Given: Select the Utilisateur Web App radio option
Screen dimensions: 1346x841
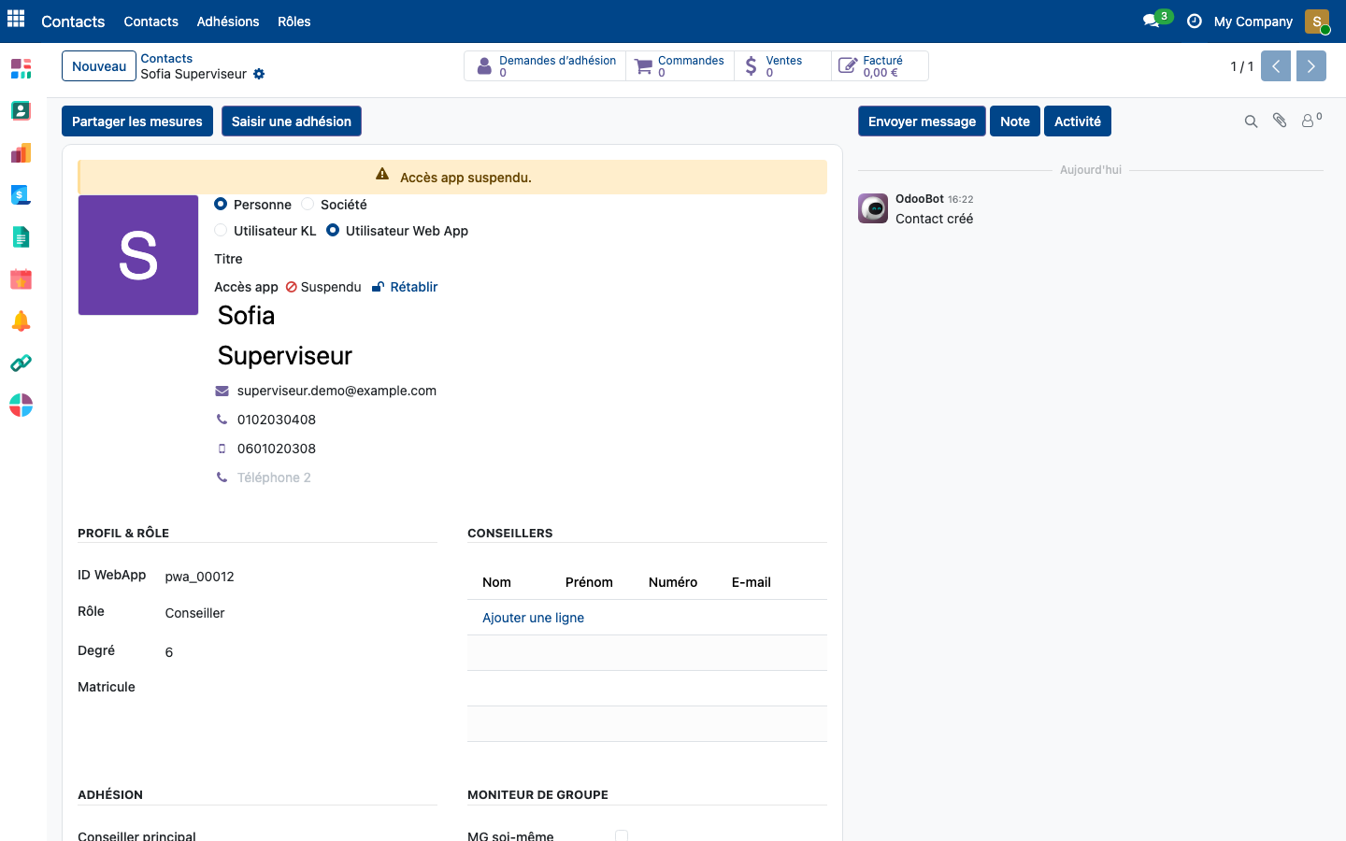Looking at the screenshot, I should pyautogui.click(x=333, y=230).
